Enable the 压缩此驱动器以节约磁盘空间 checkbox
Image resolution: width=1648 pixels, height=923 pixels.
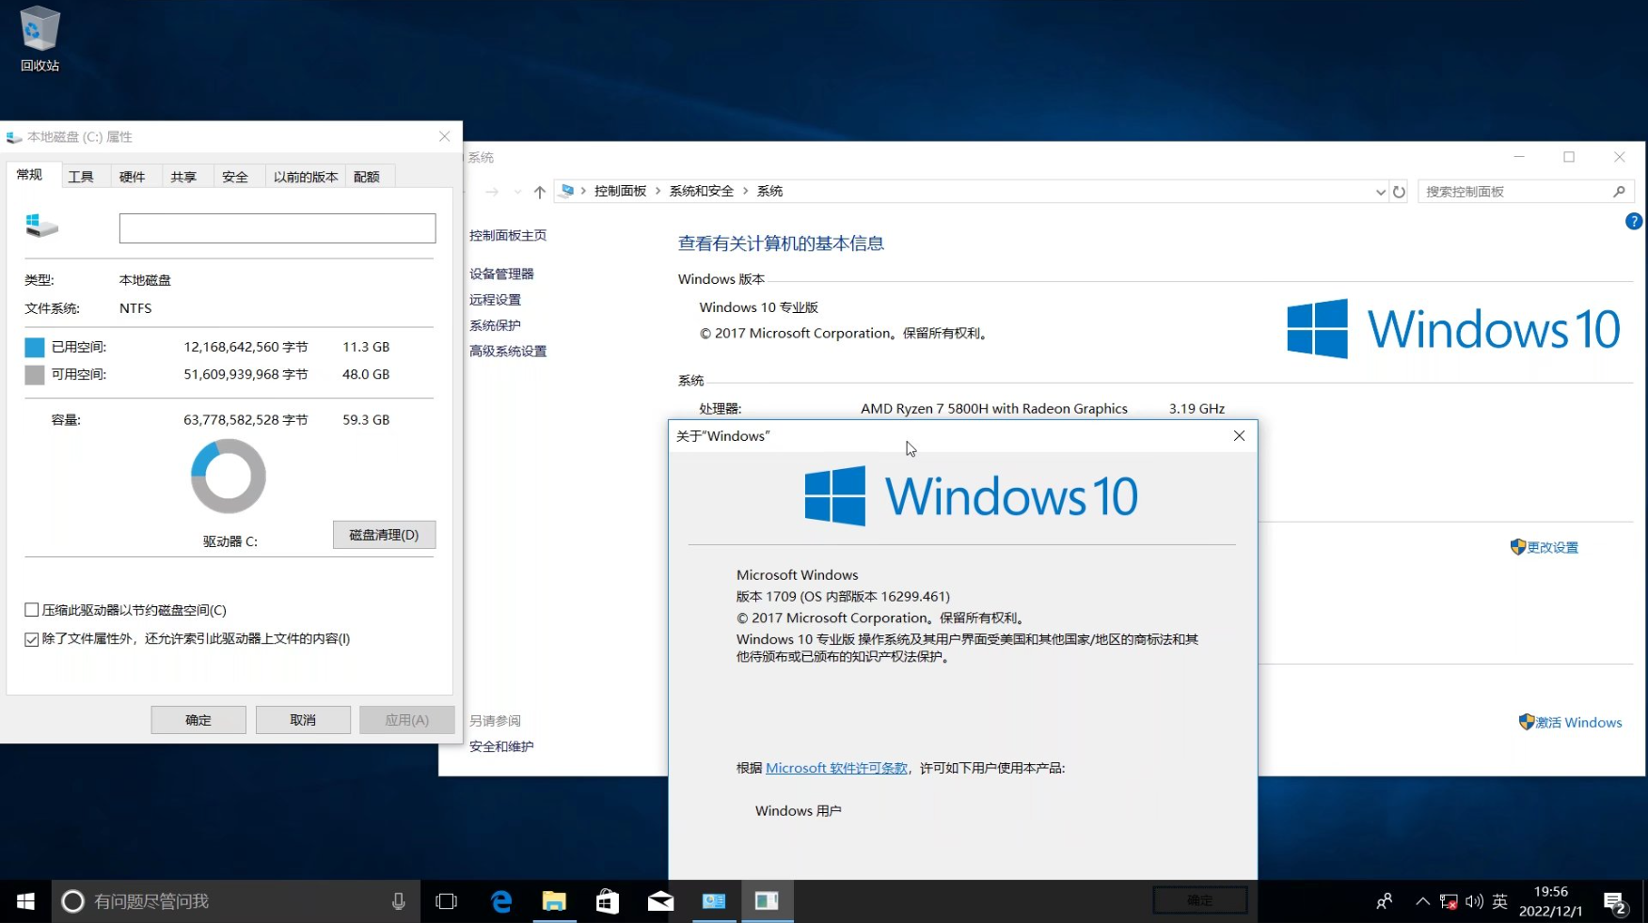point(31,609)
